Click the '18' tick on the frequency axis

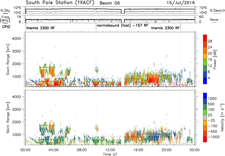click(19, 17)
